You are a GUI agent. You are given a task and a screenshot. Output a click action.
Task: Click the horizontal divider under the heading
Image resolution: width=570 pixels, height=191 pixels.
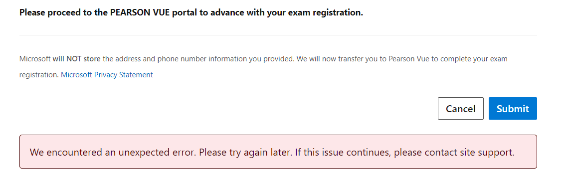(x=278, y=35)
